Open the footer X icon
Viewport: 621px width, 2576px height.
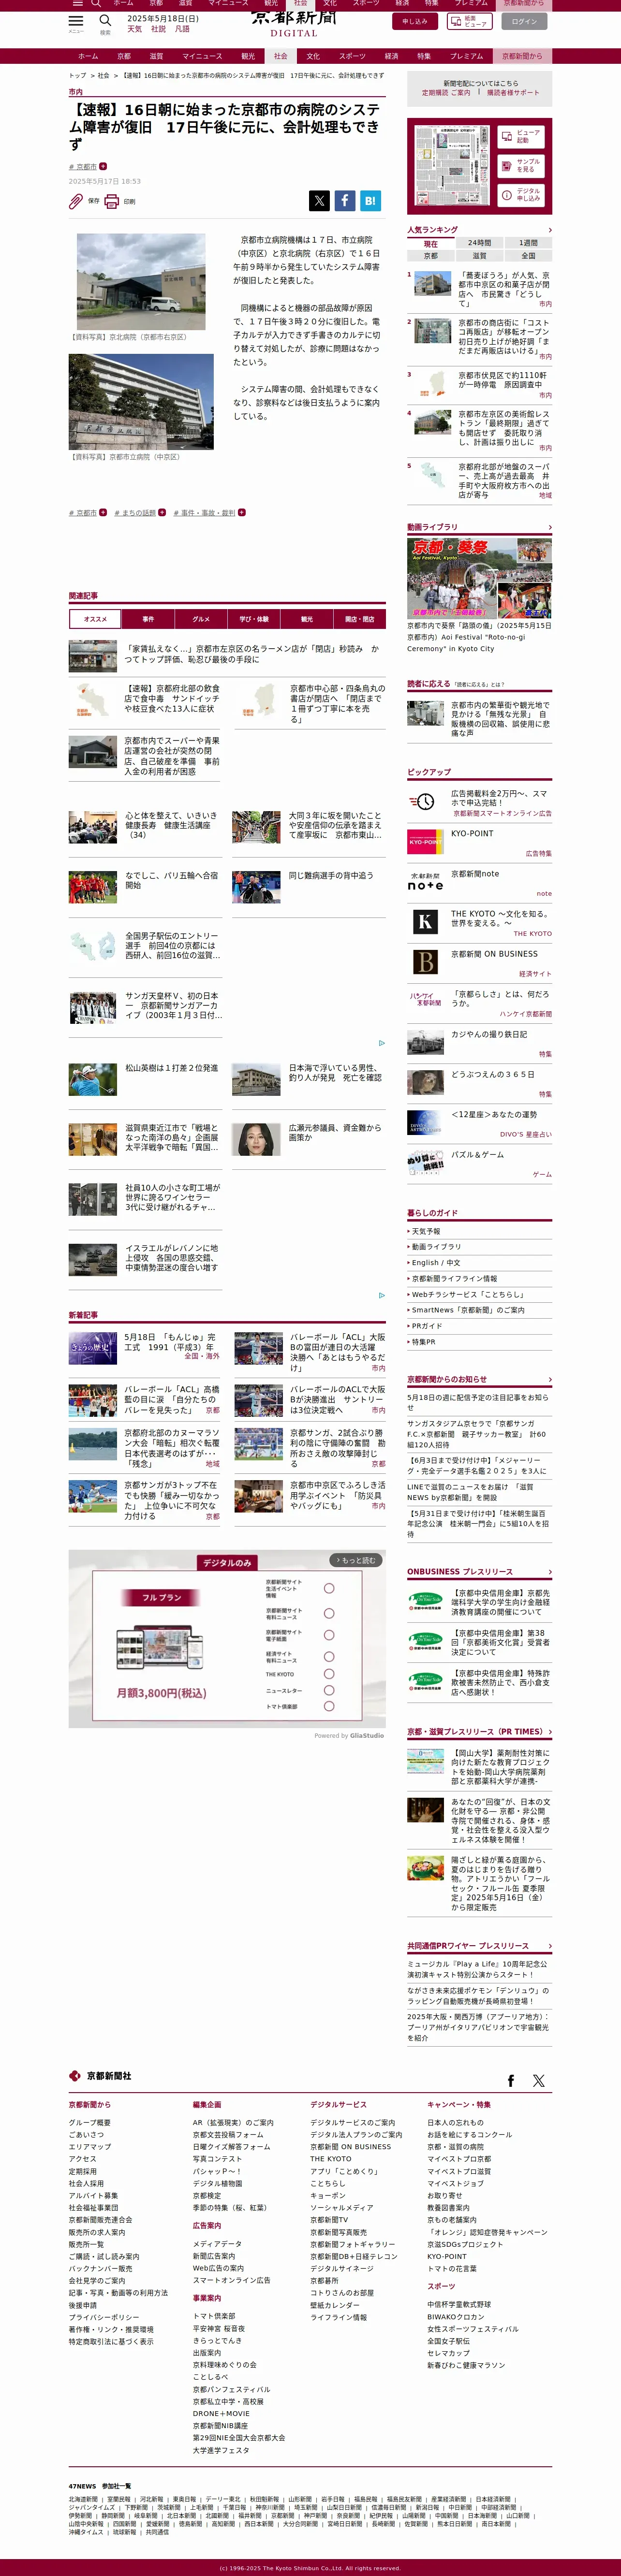pyautogui.click(x=539, y=2080)
